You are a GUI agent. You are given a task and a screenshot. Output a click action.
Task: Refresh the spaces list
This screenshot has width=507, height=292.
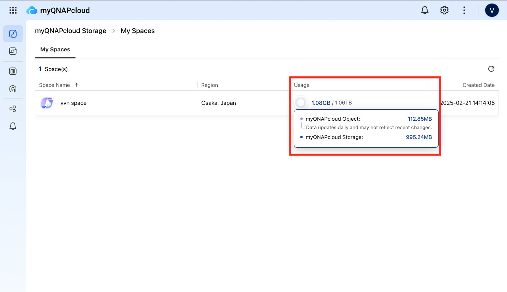[x=491, y=69]
